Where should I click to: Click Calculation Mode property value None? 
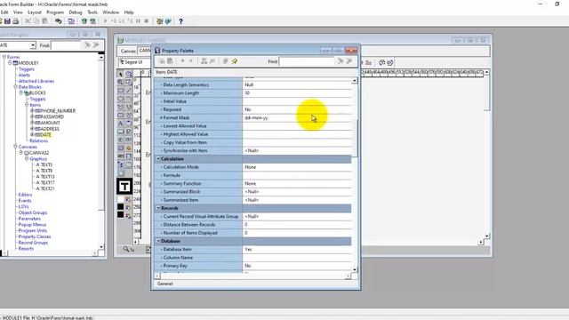297,167
